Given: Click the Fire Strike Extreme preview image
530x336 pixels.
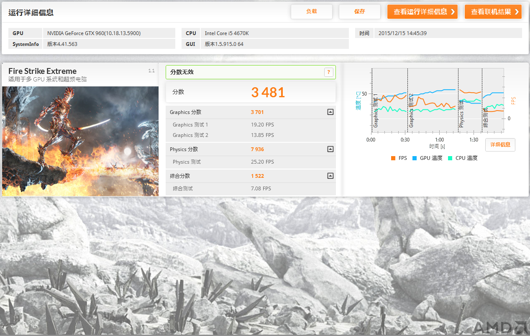Looking at the screenshot, I should pyautogui.click(x=80, y=141).
